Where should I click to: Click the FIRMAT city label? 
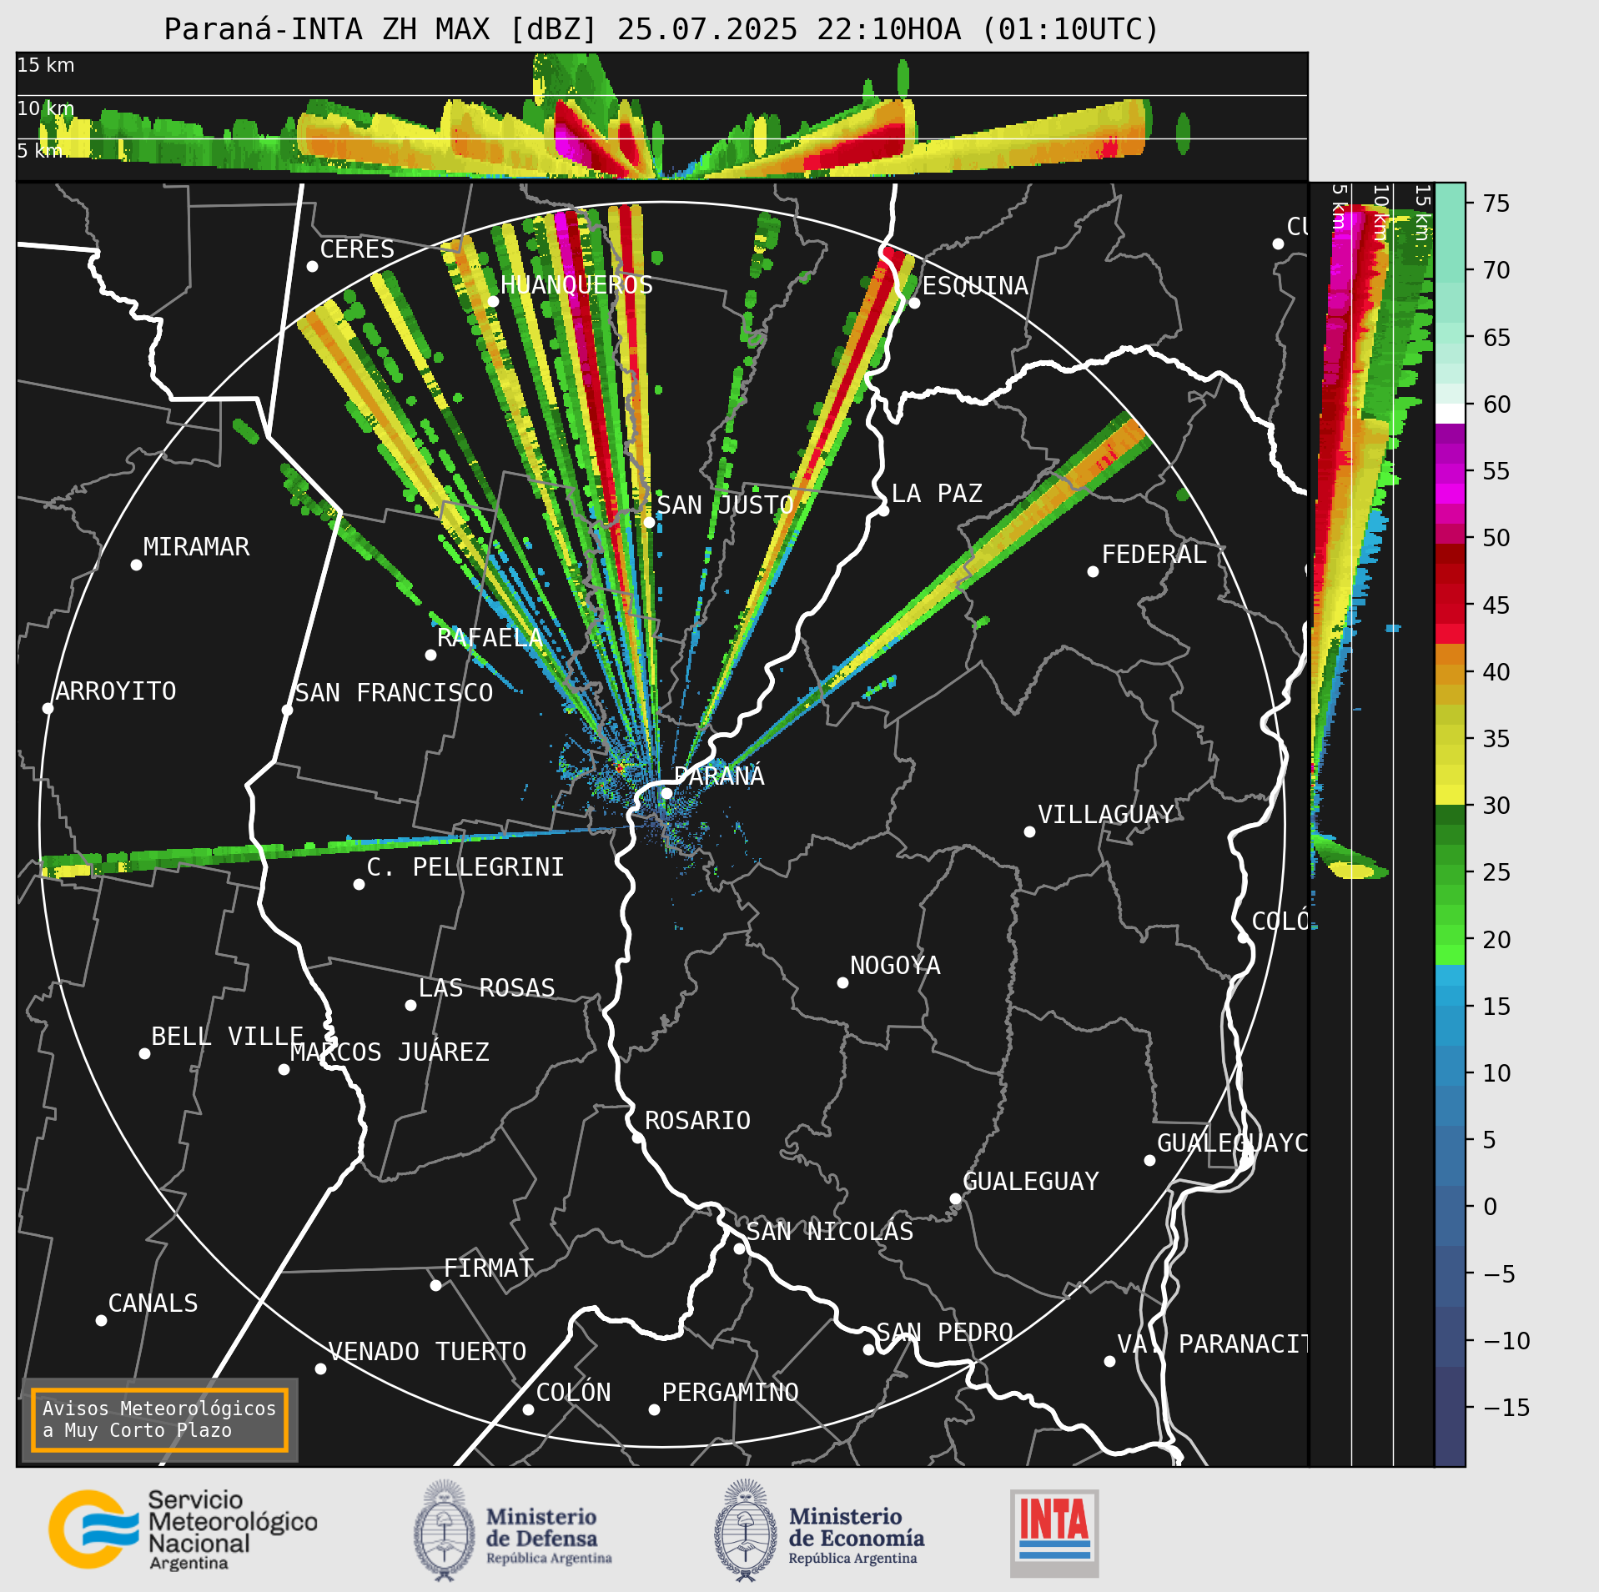click(x=488, y=1268)
